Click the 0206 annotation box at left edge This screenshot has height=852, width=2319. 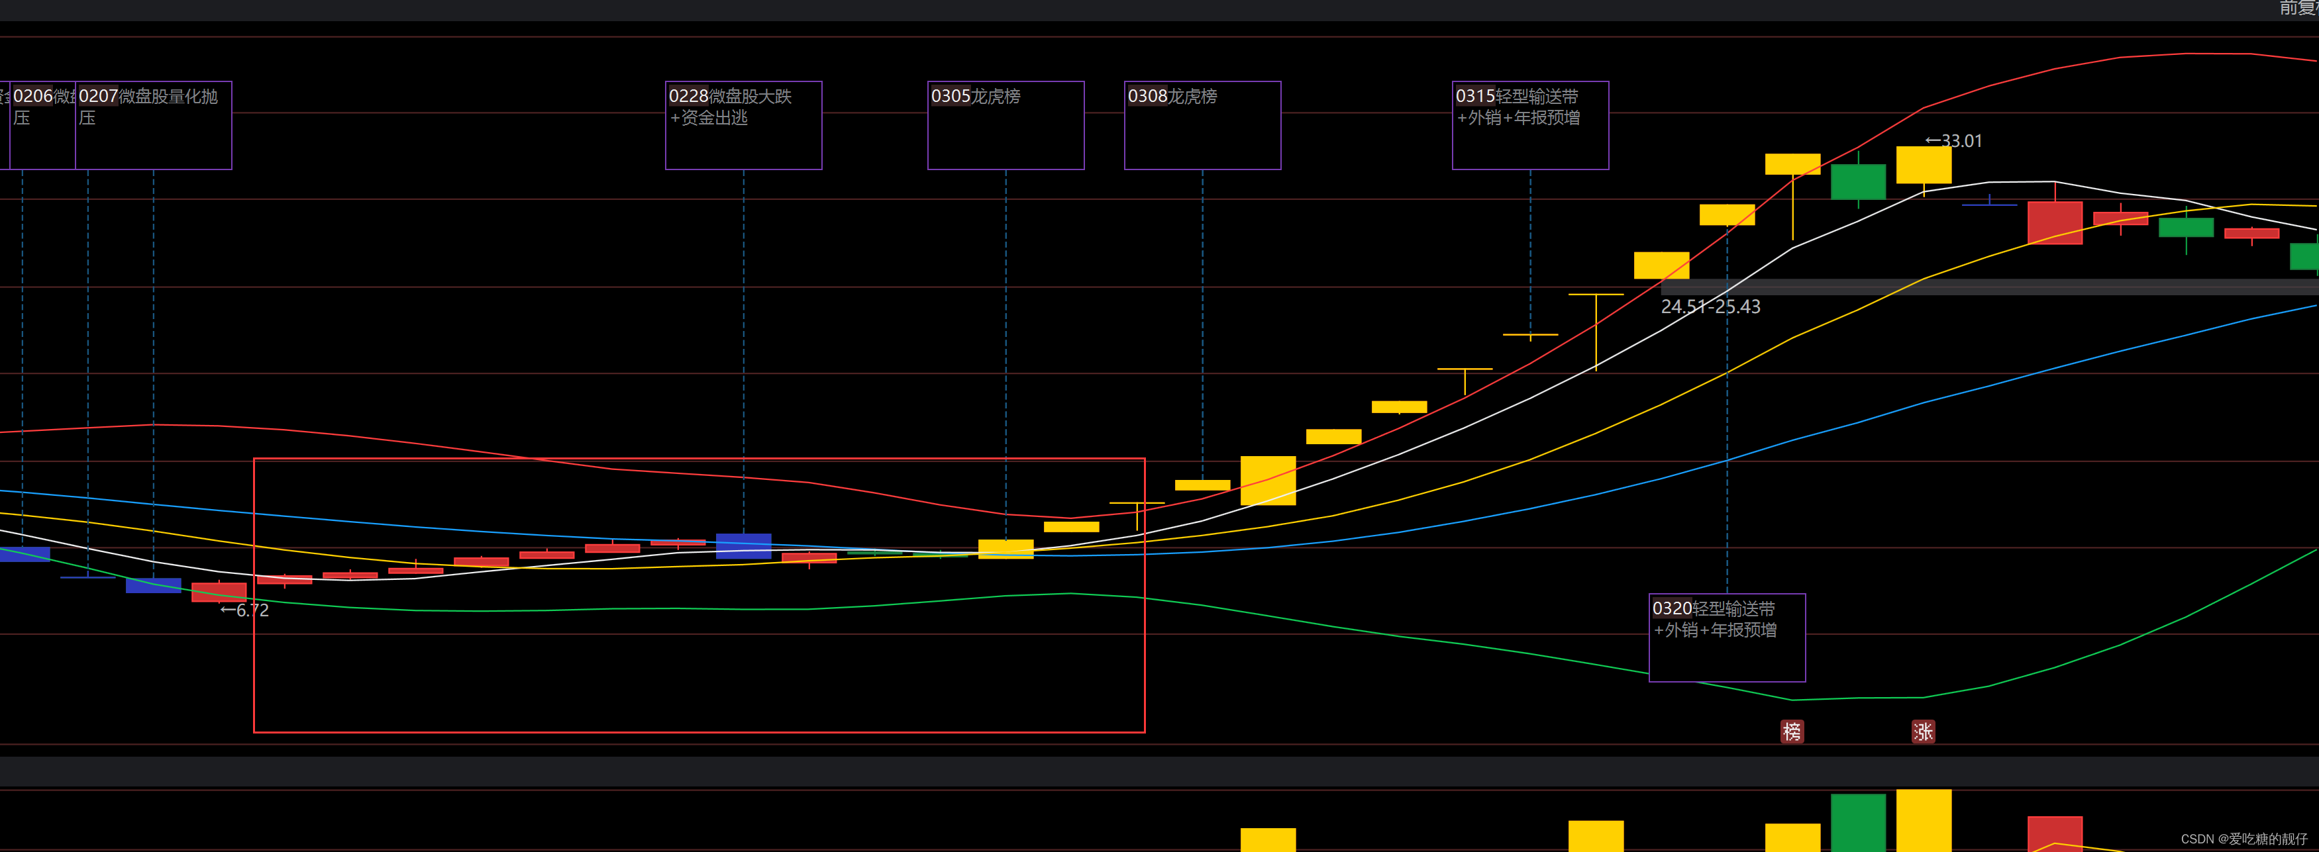pyautogui.click(x=42, y=125)
